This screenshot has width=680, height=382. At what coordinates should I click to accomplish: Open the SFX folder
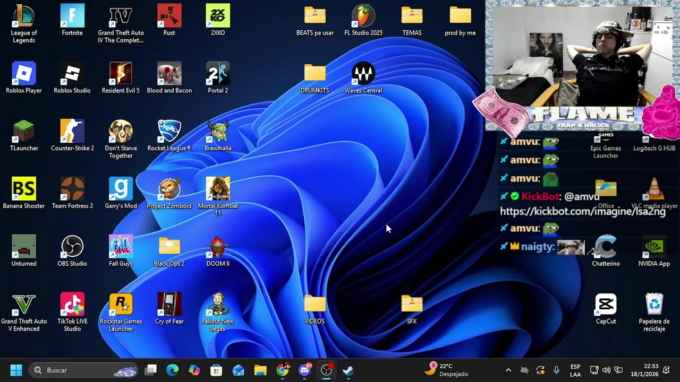coord(412,309)
